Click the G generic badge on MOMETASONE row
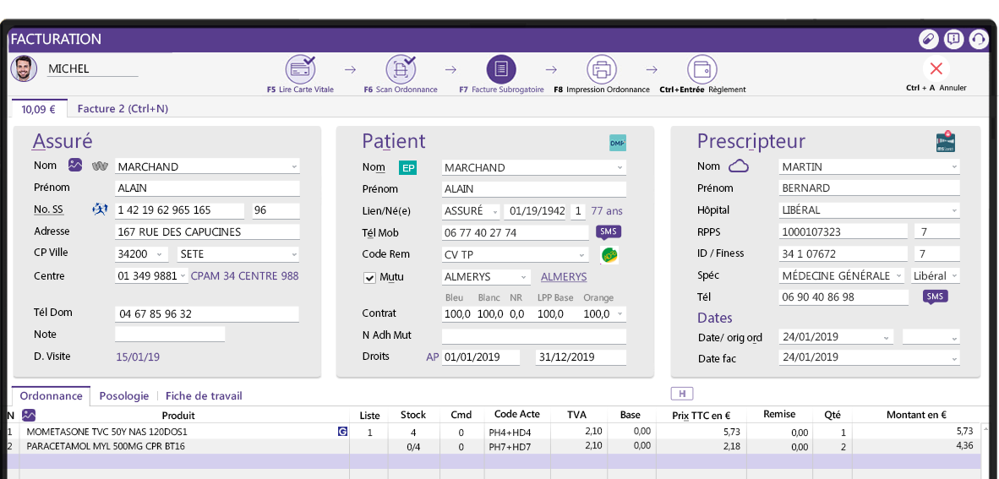 click(x=343, y=432)
